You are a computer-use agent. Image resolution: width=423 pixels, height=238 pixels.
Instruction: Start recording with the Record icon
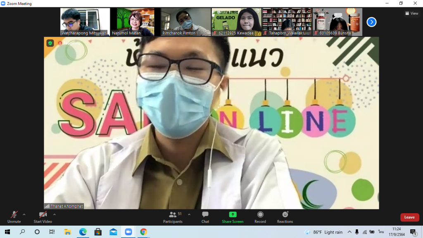pyautogui.click(x=260, y=217)
